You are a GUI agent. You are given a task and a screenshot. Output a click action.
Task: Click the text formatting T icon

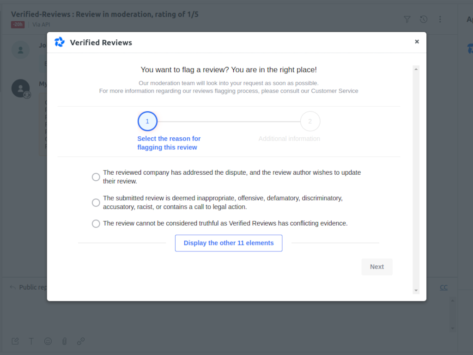pos(31,341)
